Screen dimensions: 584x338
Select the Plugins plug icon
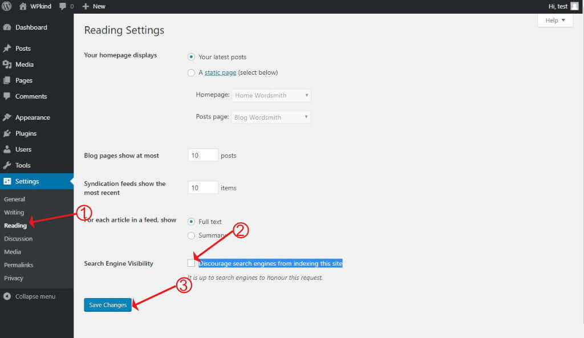click(8, 133)
